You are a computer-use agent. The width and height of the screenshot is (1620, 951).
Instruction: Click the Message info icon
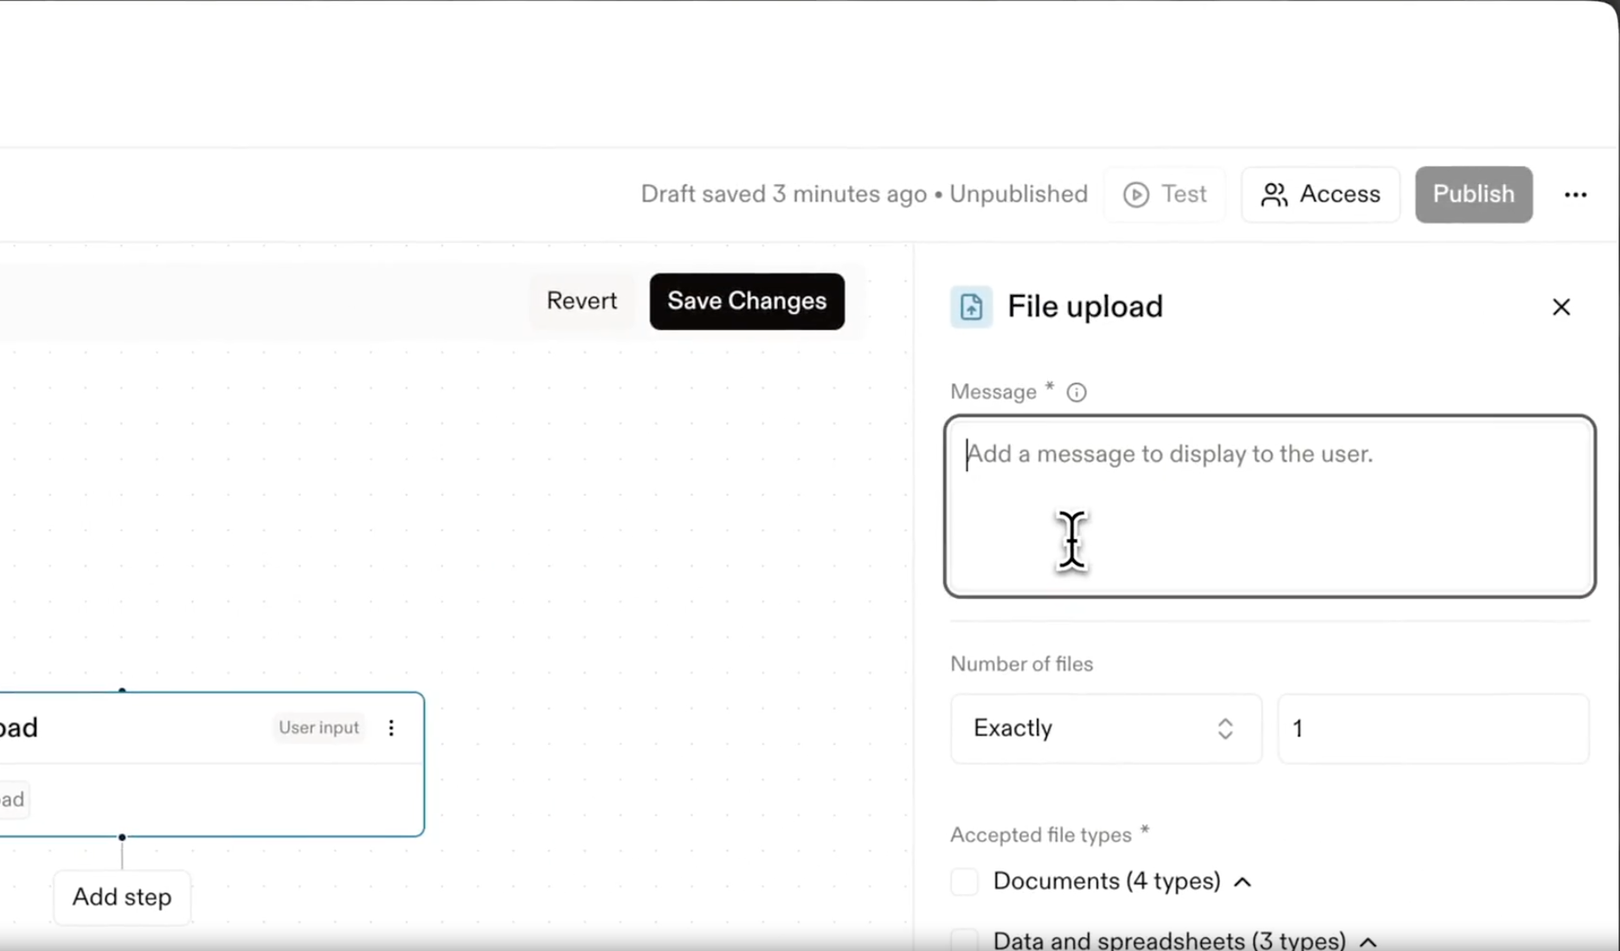[1076, 393]
